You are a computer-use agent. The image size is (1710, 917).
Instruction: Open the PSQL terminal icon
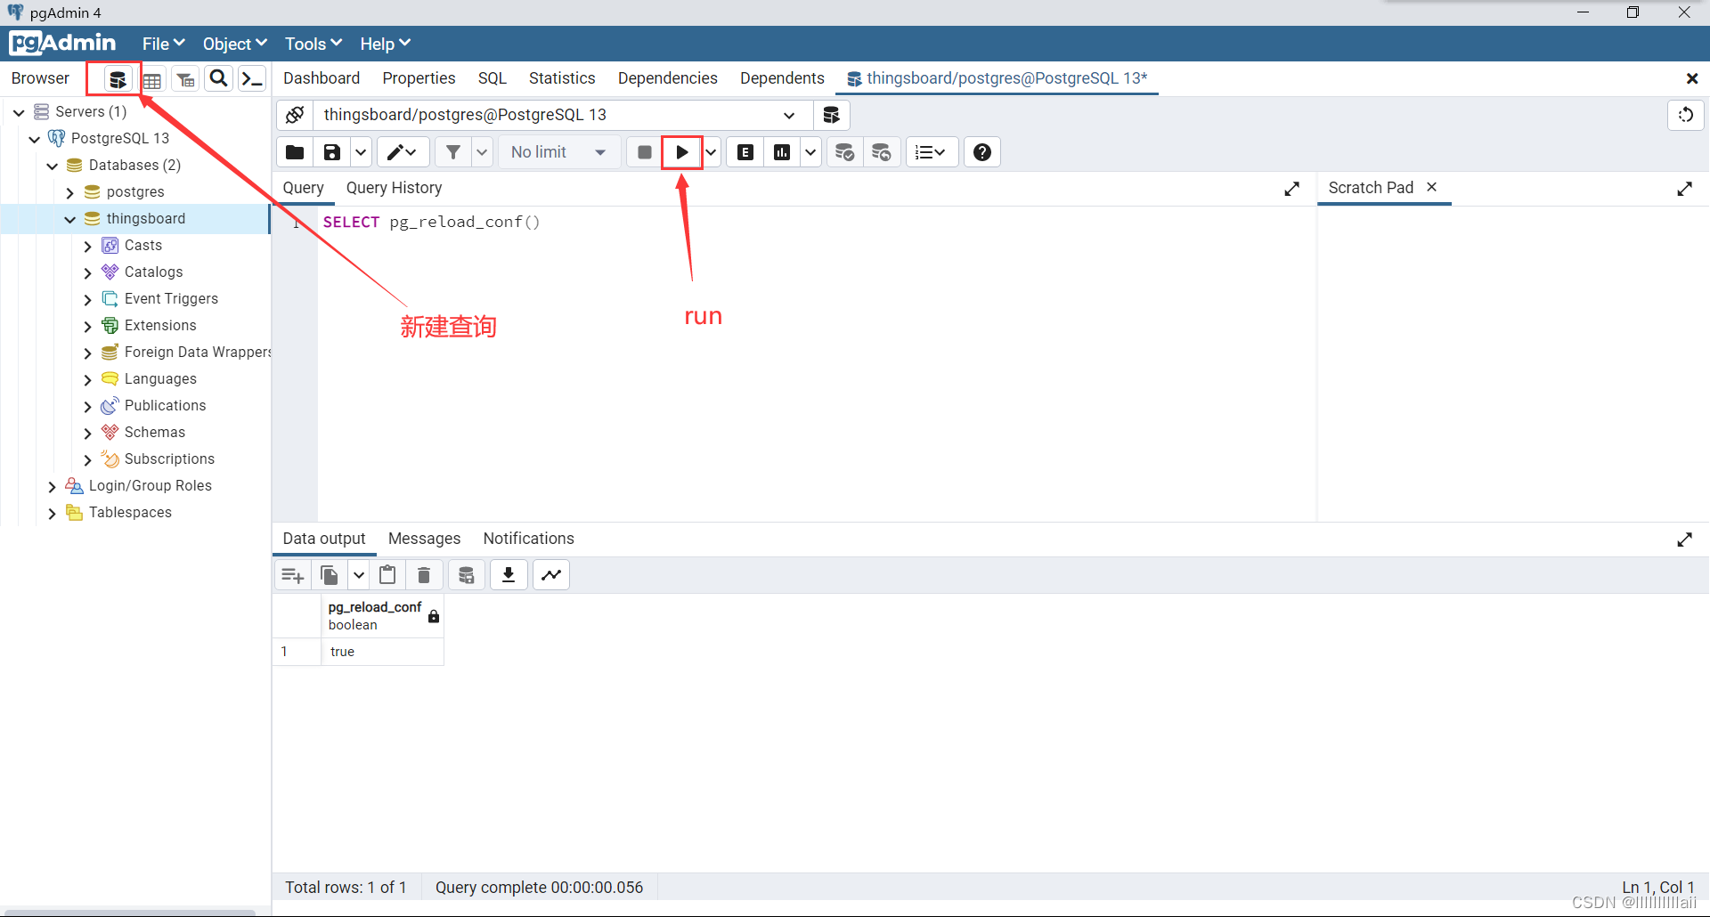tap(252, 78)
